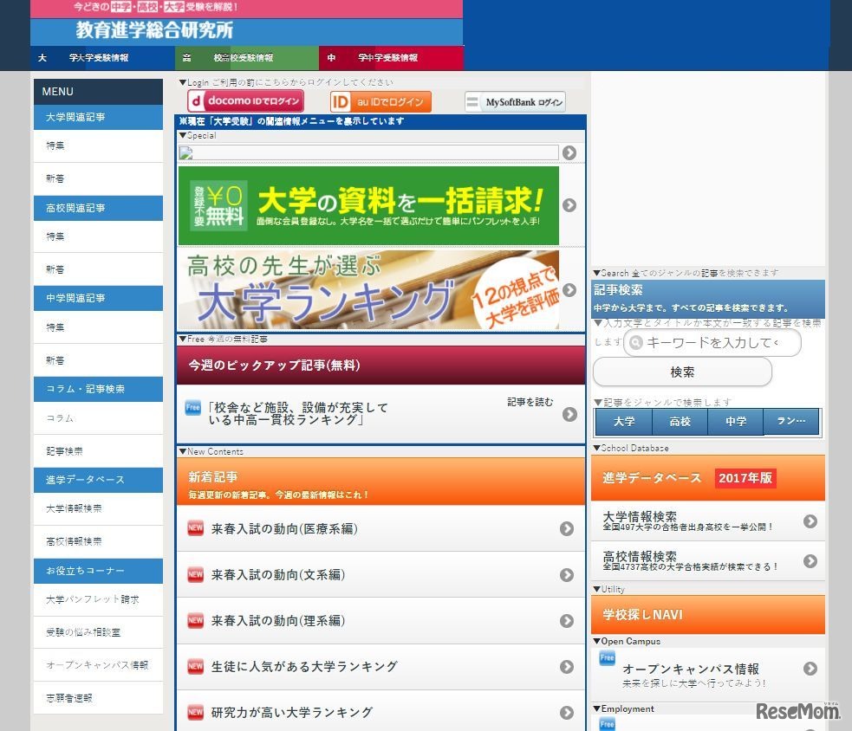Open MySoftBank login

(513, 100)
